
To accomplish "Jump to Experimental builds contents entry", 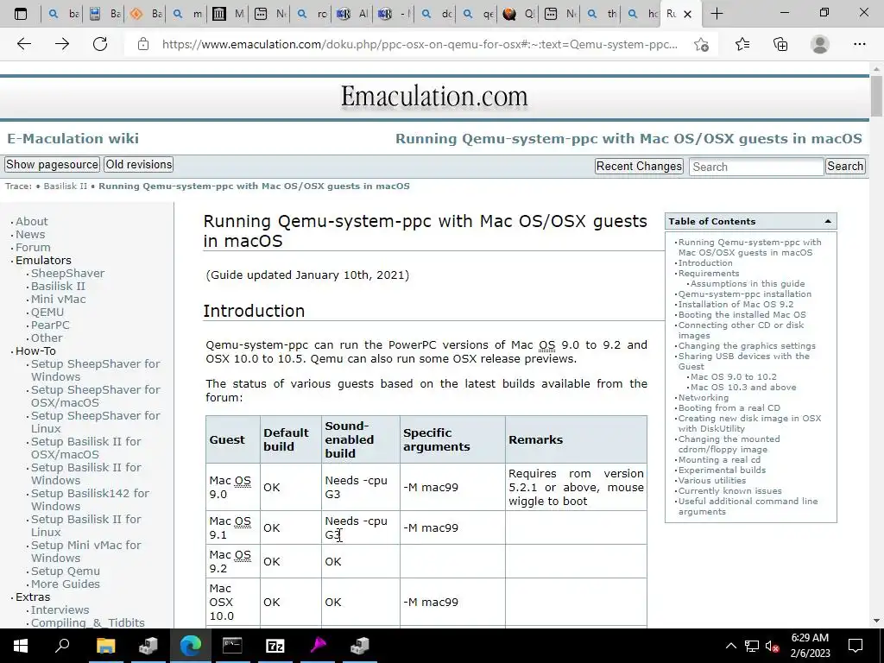I will pos(722,470).
